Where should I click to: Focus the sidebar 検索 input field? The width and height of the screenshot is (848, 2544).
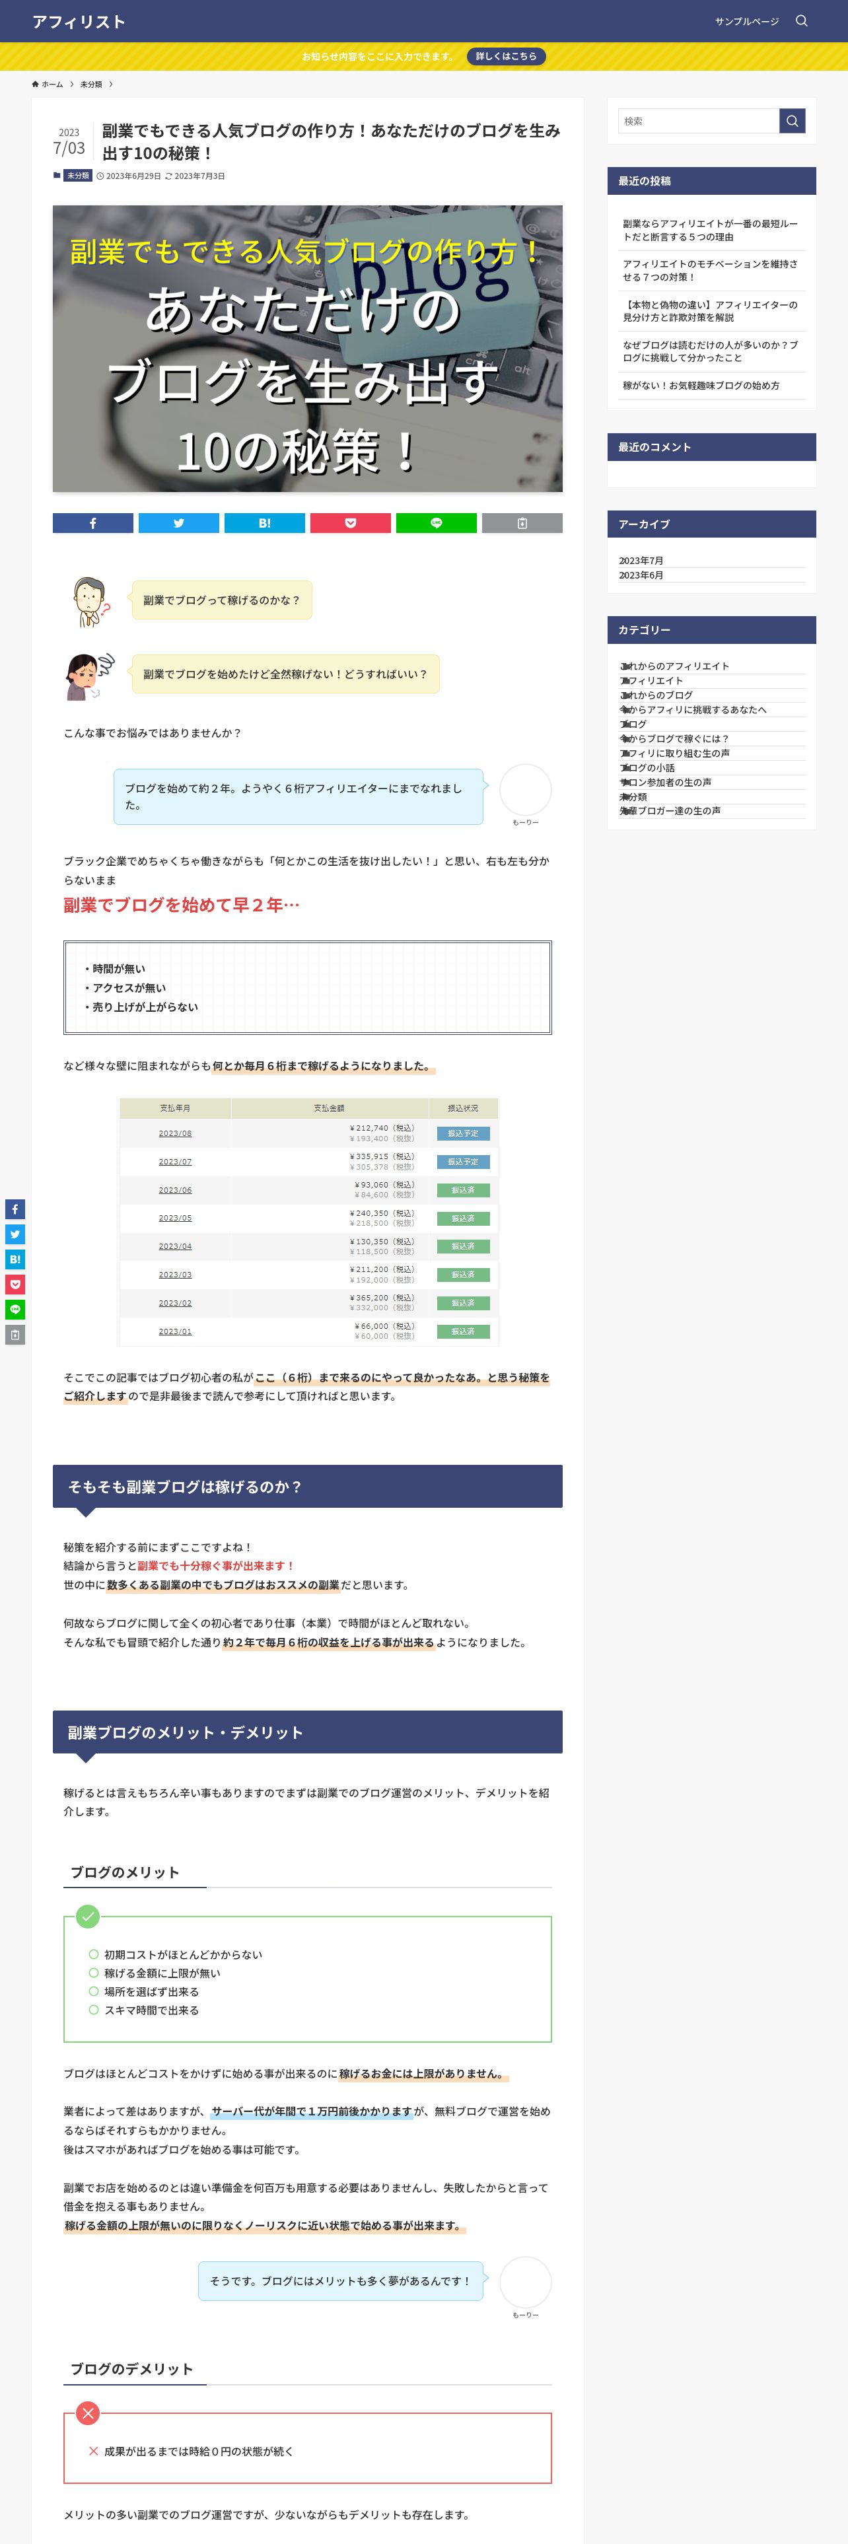(698, 120)
